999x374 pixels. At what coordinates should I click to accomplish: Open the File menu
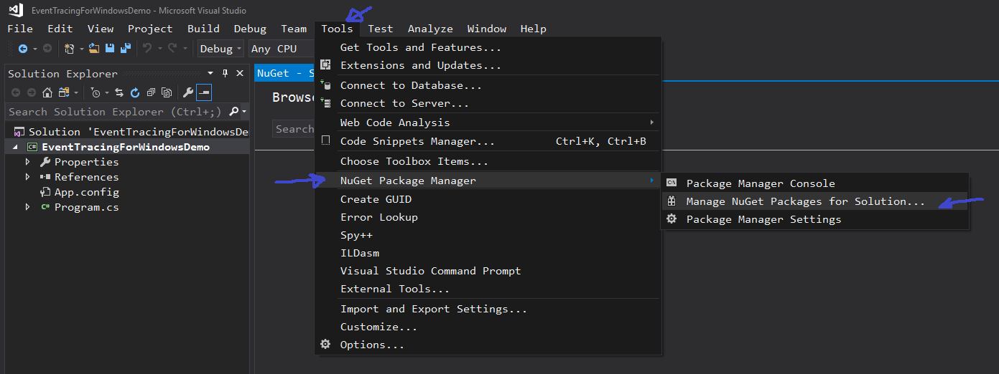click(x=20, y=29)
